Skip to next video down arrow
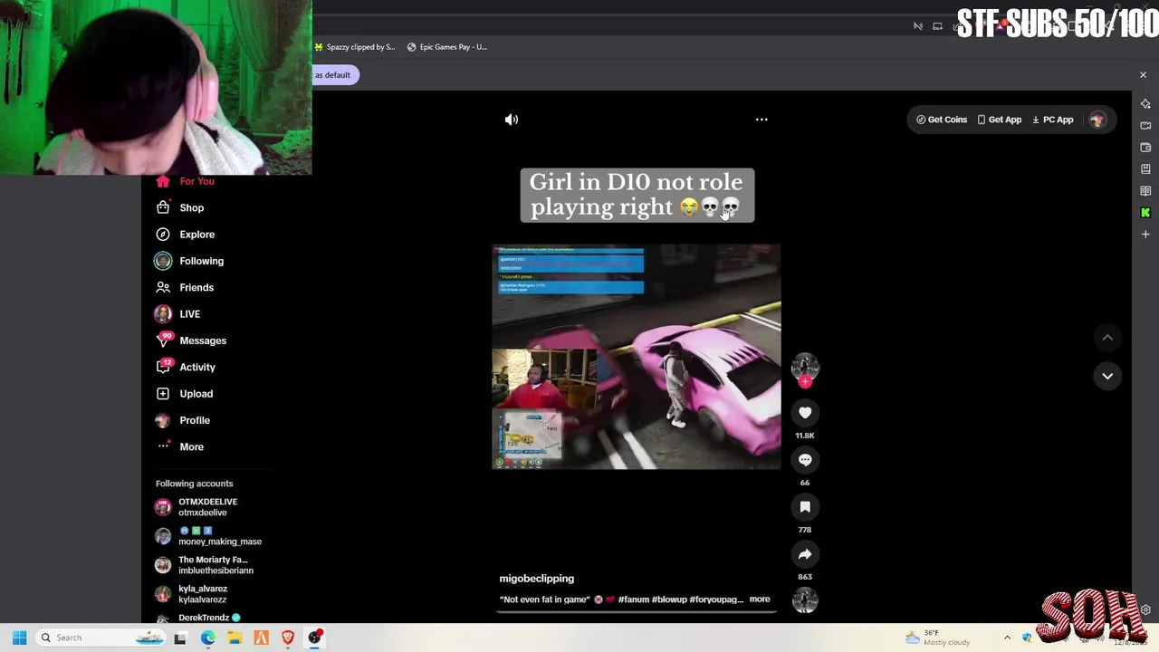The image size is (1159, 652). coord(1107,376)
